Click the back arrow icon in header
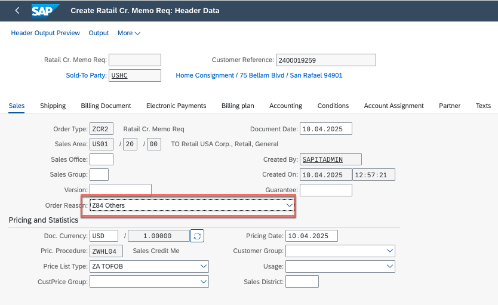The image size is (498, 305). point(17,11)
